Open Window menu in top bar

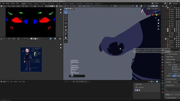13,4
